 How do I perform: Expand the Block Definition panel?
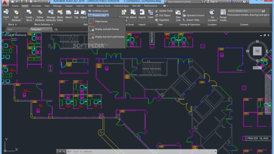[x=43, y=25]
